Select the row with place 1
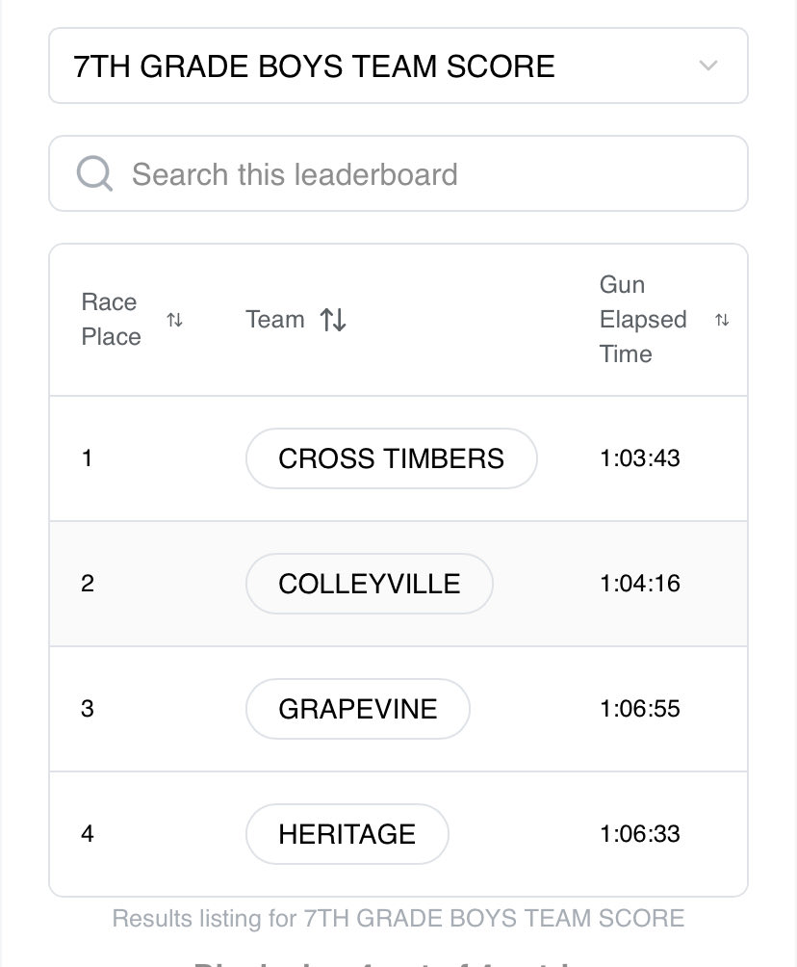797x967 pixels. 398,458
